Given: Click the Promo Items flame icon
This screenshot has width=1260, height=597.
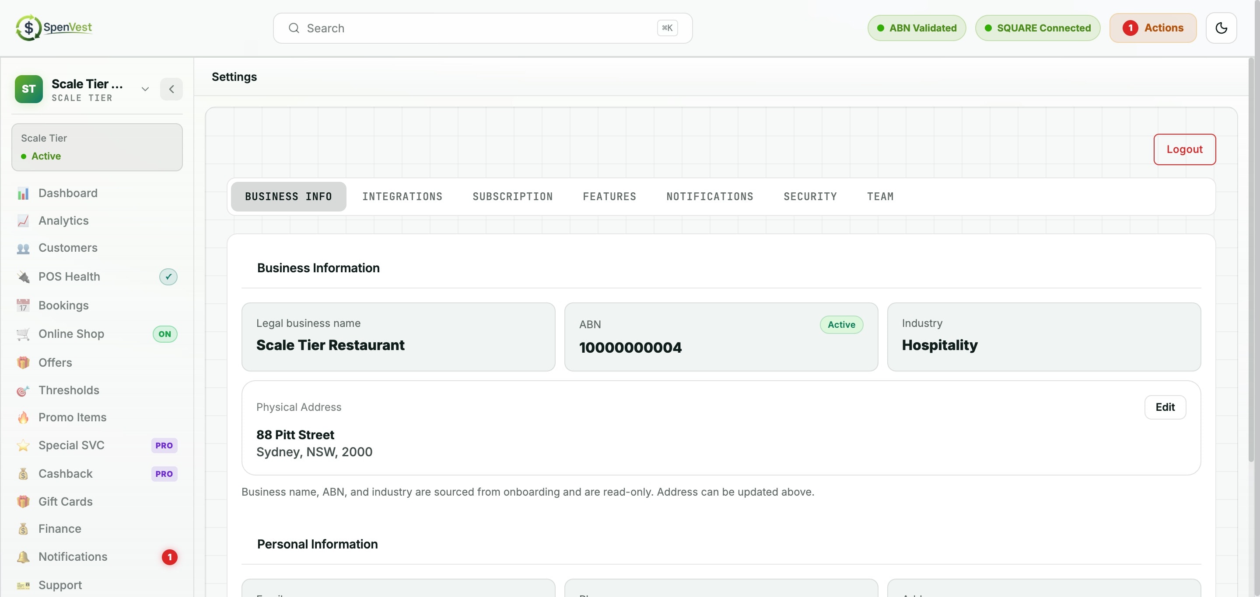Looking at the screenshot, I should click(23, 418).
